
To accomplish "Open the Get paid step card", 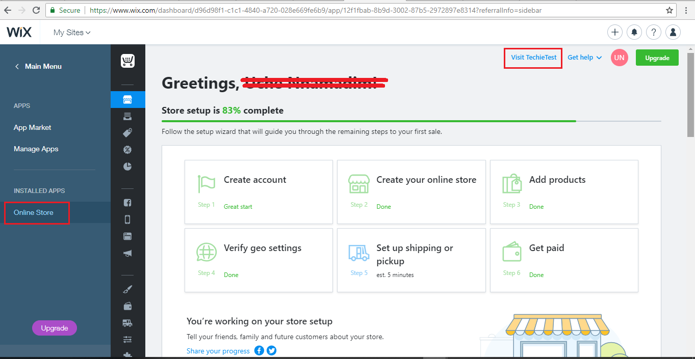I will pyautogui.click(x=564, y=260).
